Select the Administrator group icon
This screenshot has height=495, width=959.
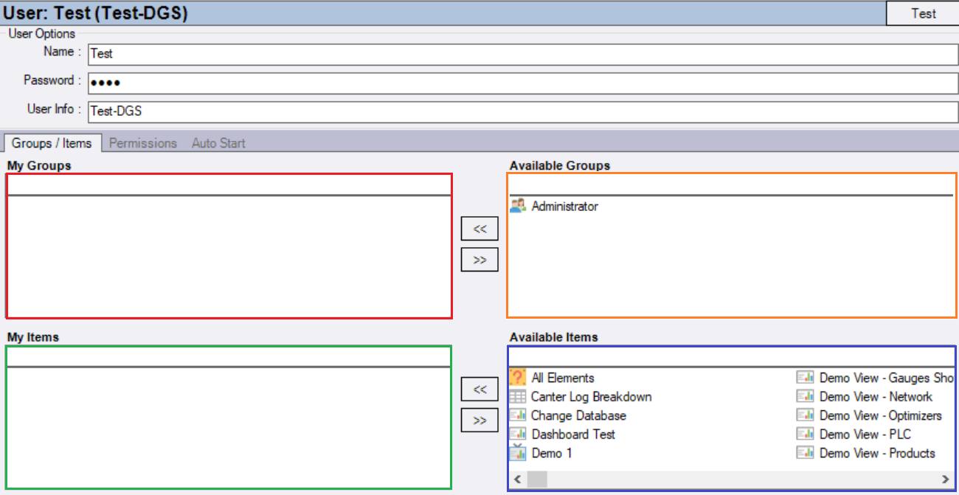pos(518,206)
